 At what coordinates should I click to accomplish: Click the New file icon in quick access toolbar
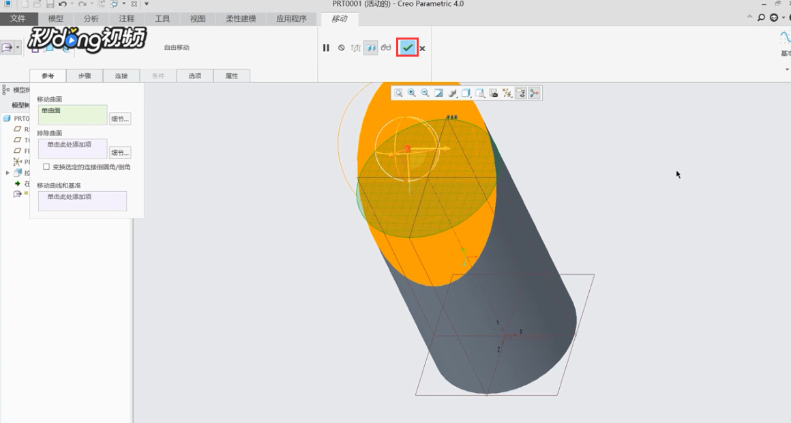pyautogui.click(x=25, y=4)
